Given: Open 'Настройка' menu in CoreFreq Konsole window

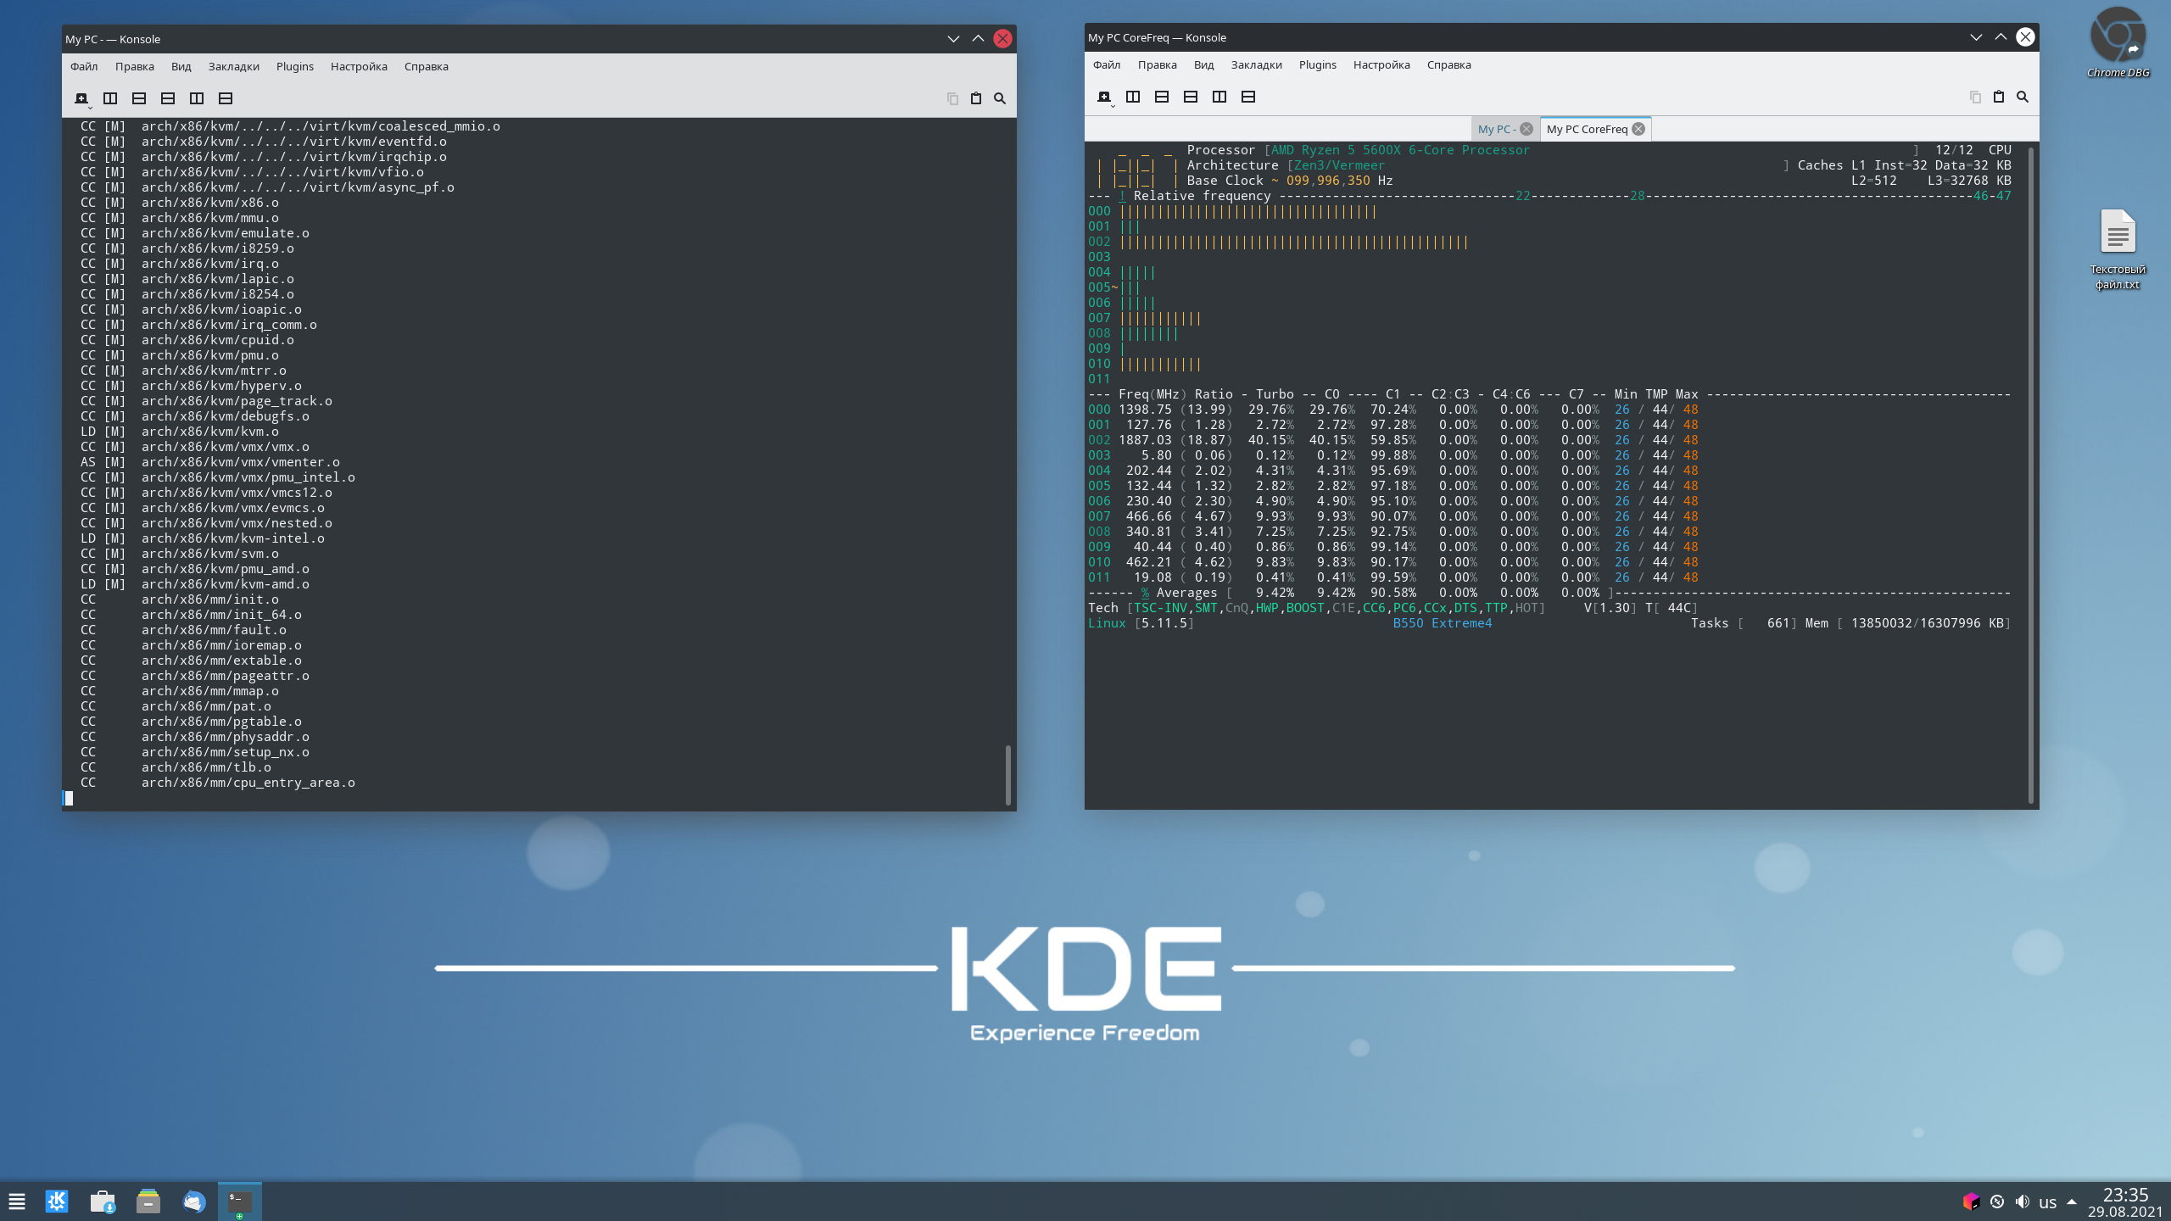Looking at the screenshot, I should tap(1381, 64).
